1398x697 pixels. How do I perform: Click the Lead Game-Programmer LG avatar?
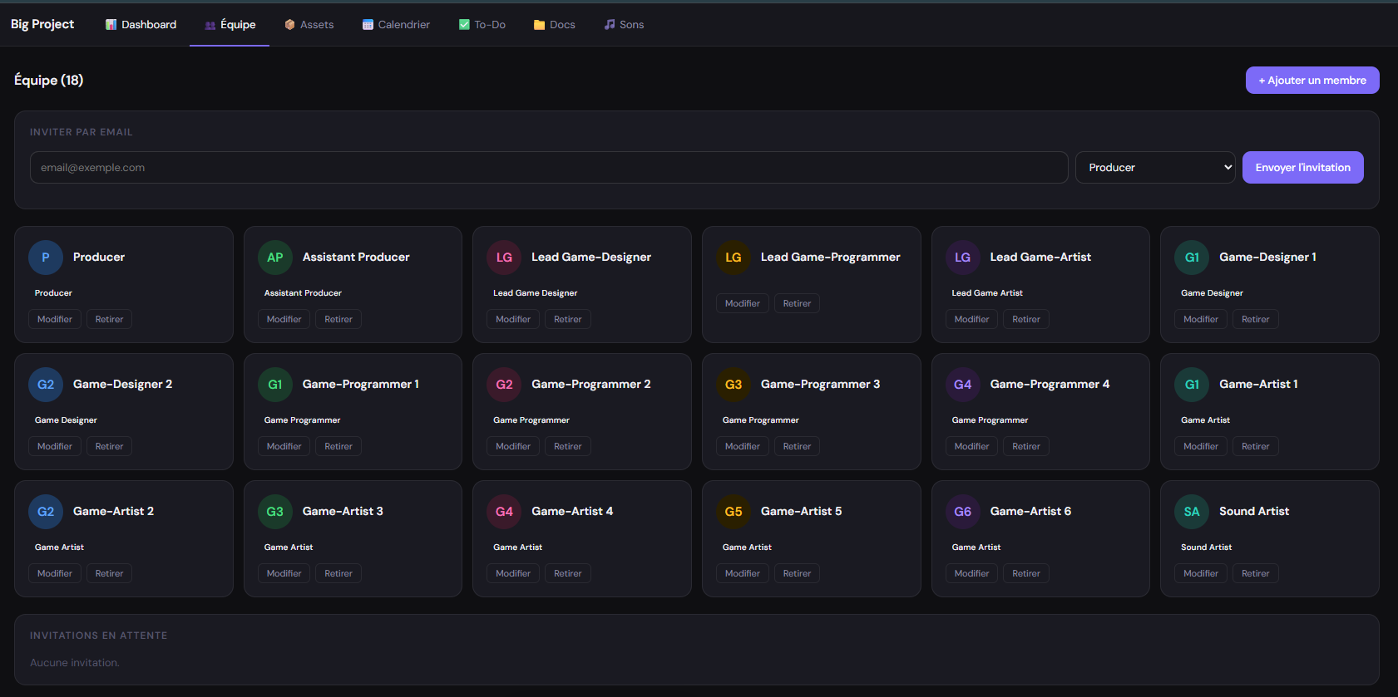coord(734,258)
